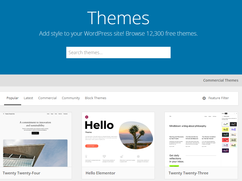242x181 pixels.
Task: Click the lightbulb icon in Hello Elementor preview
Action: point(86,156)
